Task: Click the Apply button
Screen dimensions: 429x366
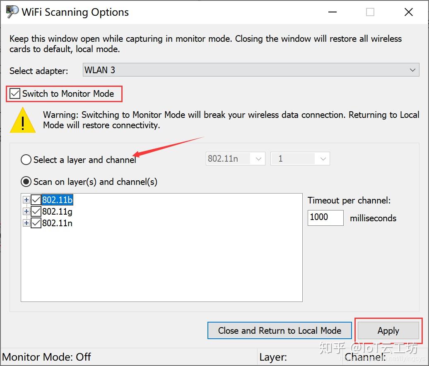Action: click(388, 330)
